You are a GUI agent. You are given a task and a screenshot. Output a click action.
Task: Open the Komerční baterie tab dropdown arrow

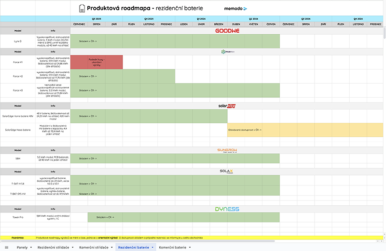coord(190,247)
